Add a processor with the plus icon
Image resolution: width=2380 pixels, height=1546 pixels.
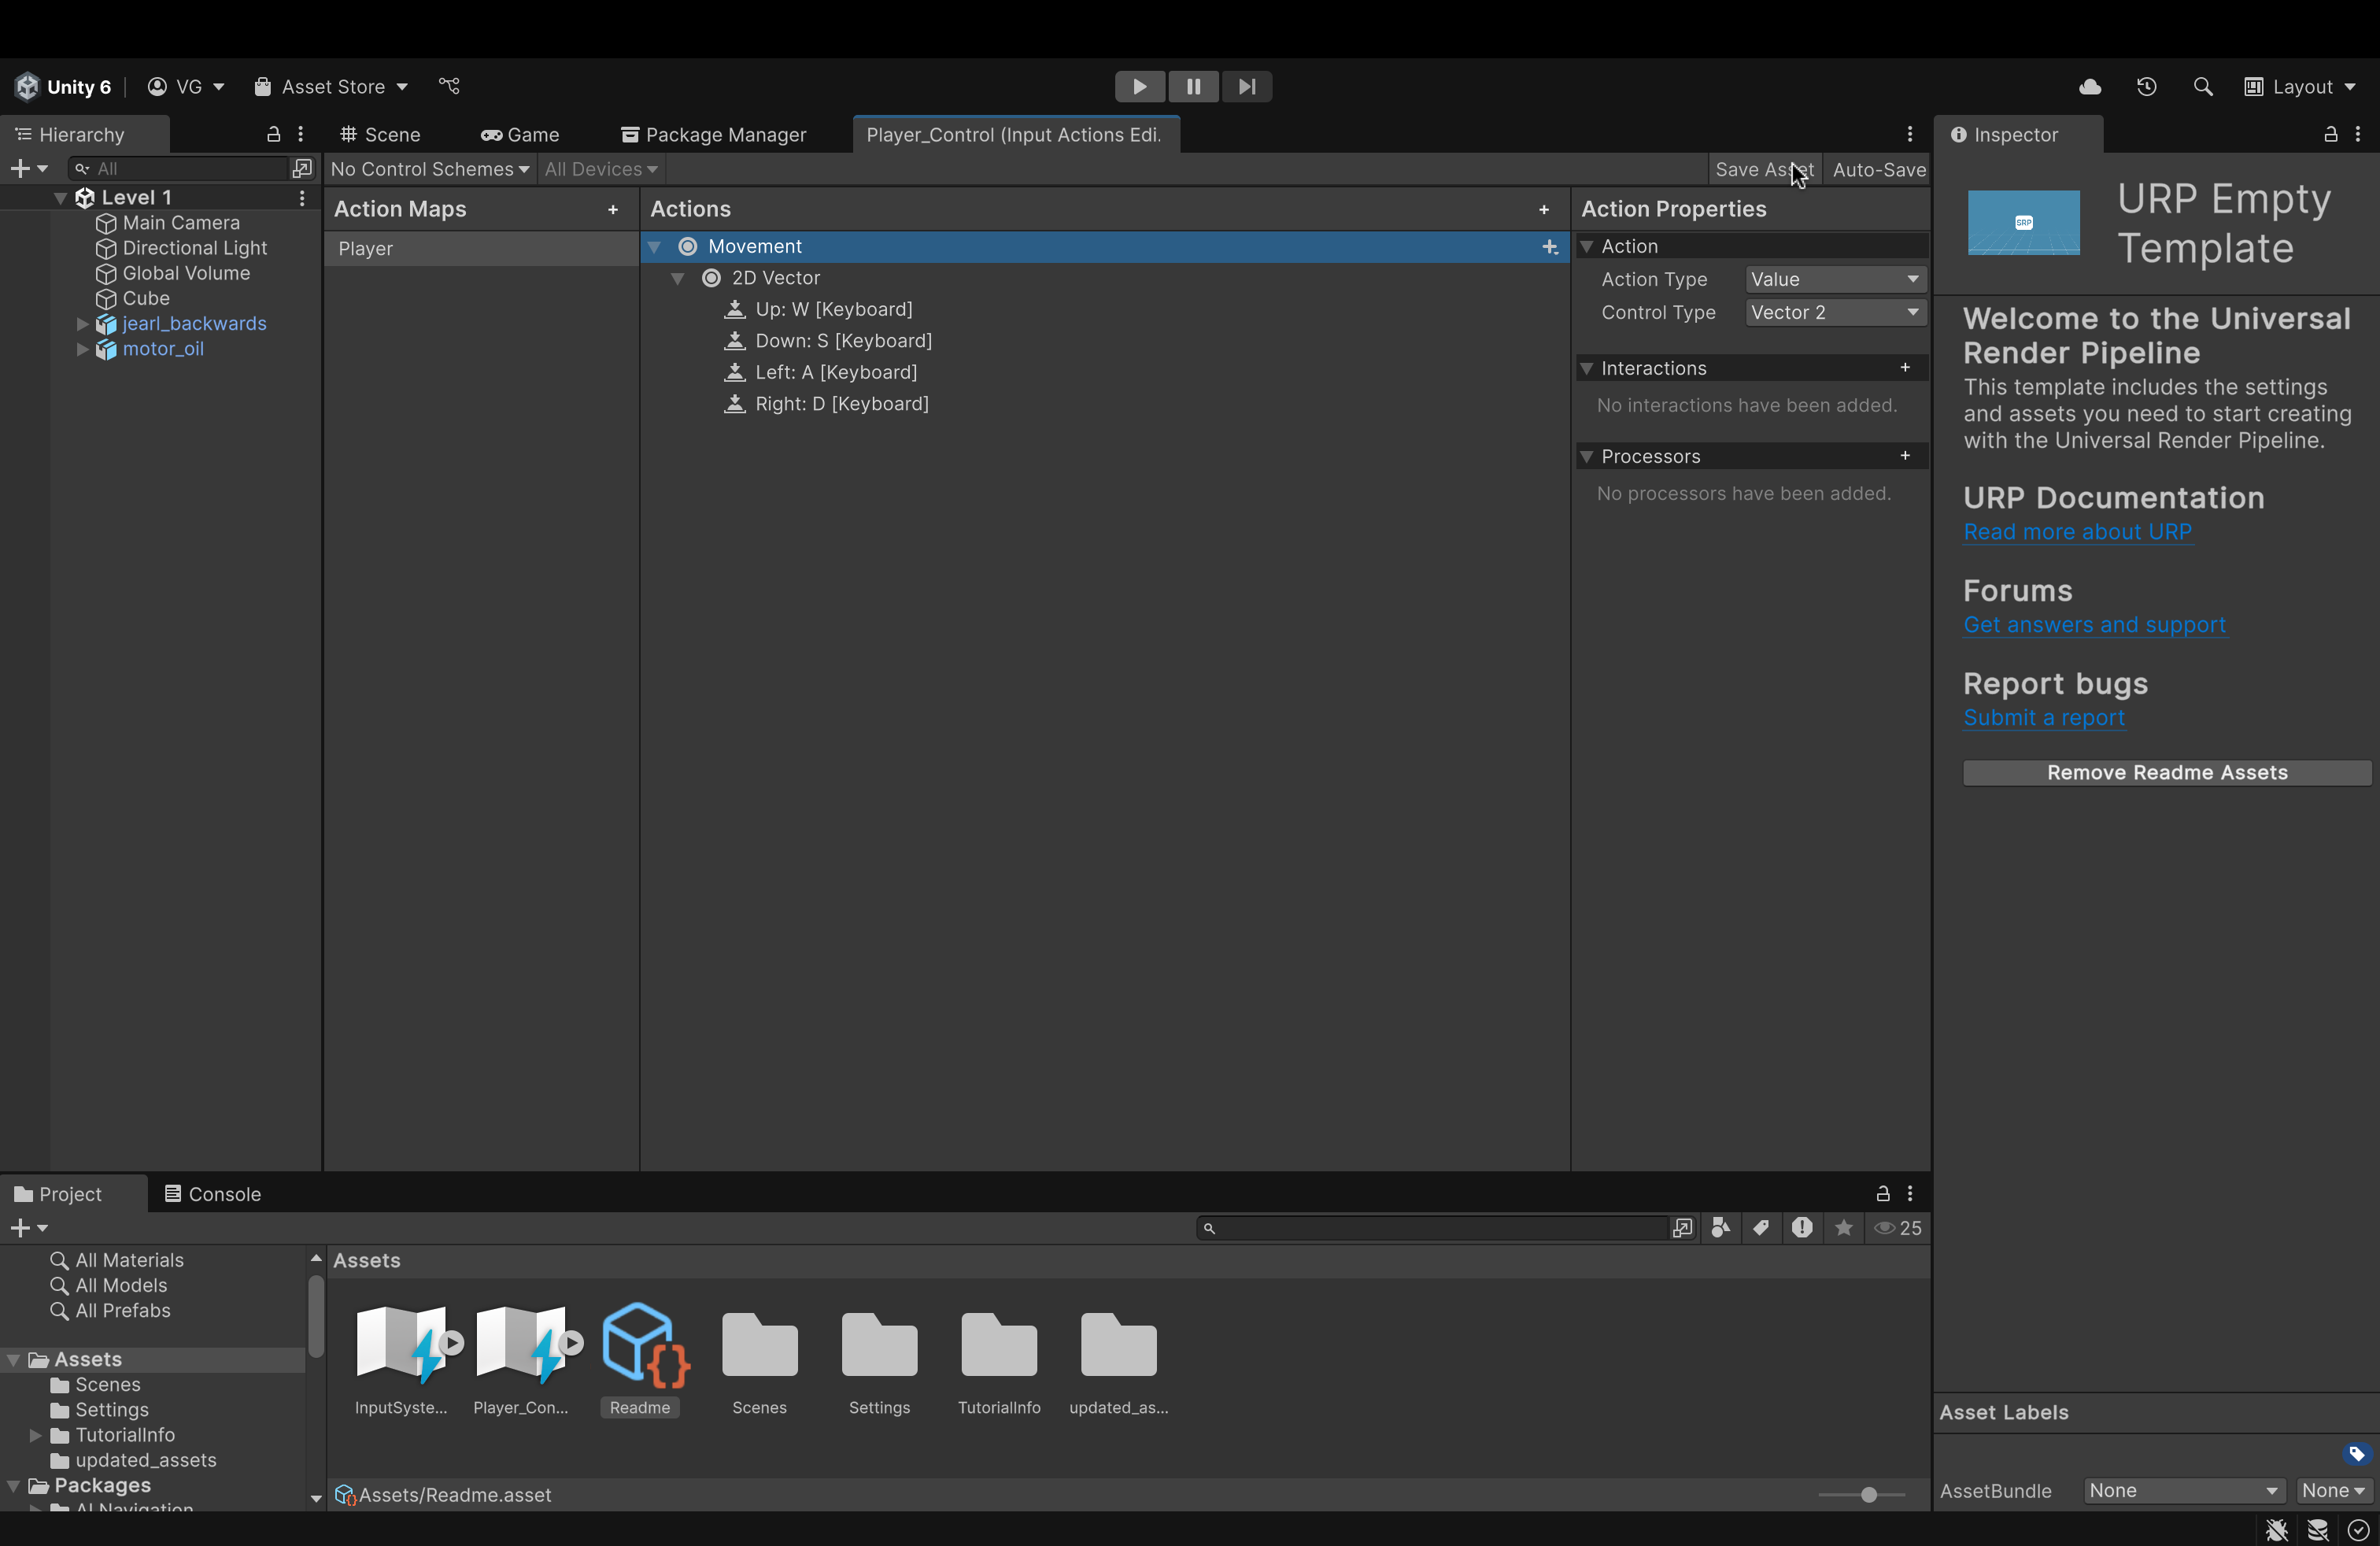click(x=1905, y=456)
